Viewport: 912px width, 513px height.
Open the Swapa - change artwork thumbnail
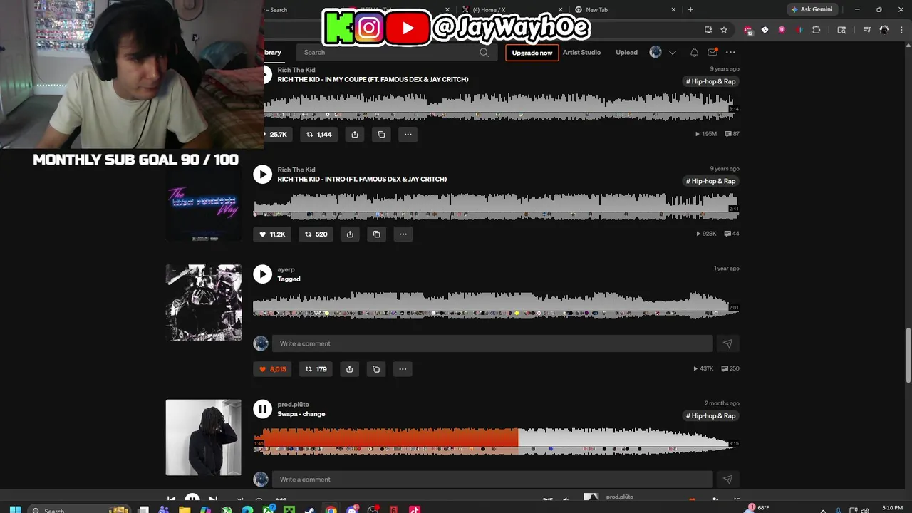tap(204, 437)
